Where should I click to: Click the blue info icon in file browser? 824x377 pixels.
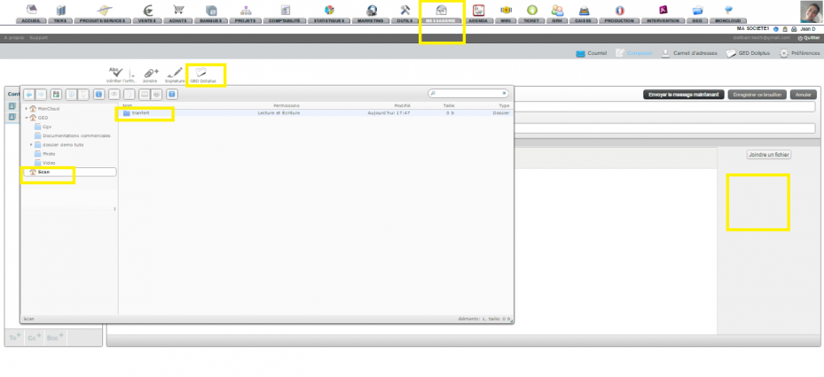[x=98, y=95]
